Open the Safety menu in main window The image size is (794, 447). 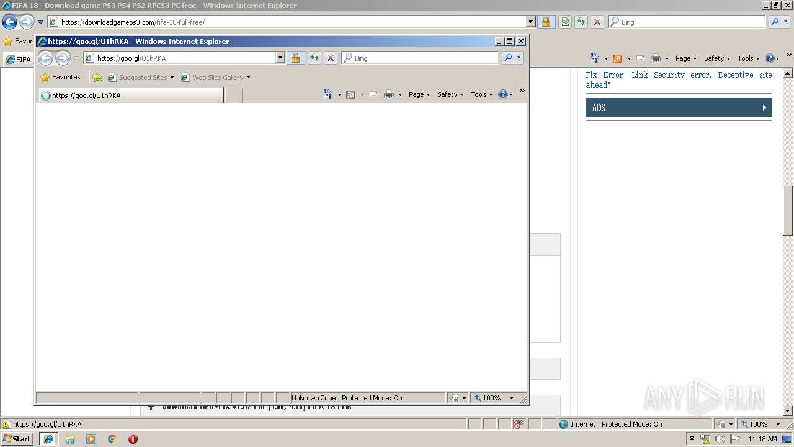point(717,58)
